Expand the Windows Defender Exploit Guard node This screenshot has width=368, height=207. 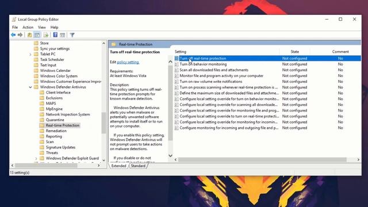(x=36, y=159)
